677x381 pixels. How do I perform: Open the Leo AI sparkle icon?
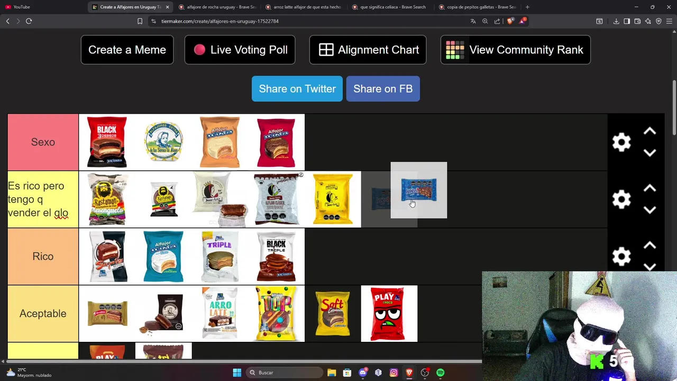tap(648, 21)
